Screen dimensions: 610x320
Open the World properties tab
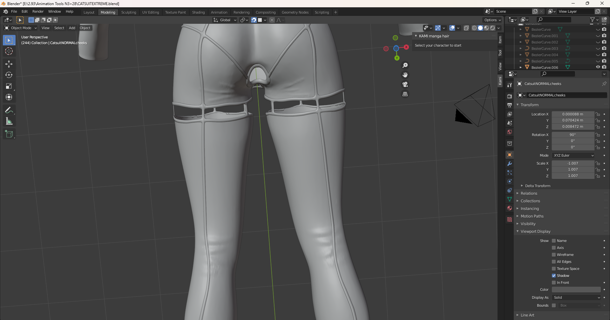pos(510,132)
